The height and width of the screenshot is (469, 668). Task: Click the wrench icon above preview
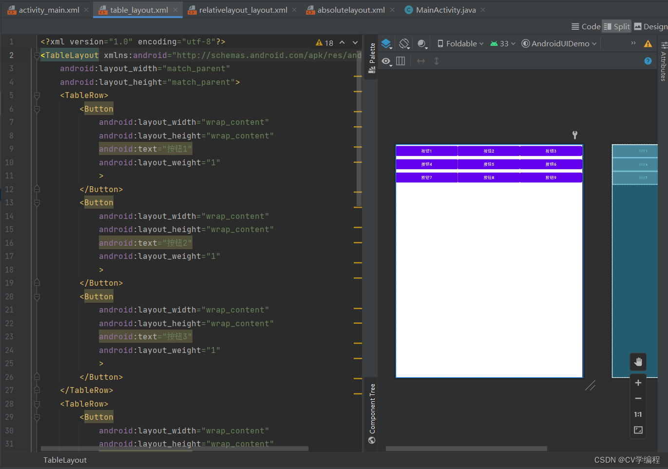(575, 135)
